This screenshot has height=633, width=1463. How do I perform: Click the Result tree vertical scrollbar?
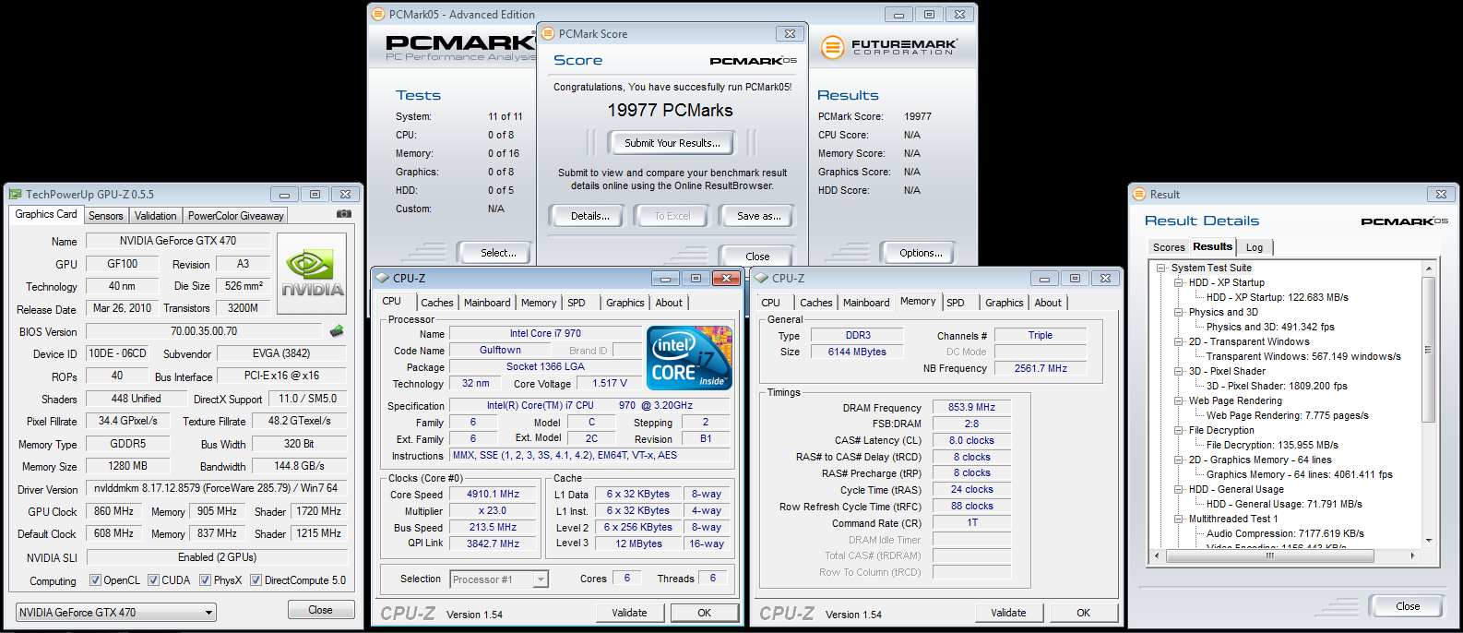pos(1428,404)
